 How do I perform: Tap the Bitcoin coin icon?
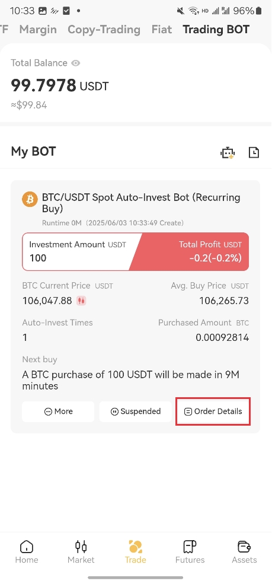[30, 200]
